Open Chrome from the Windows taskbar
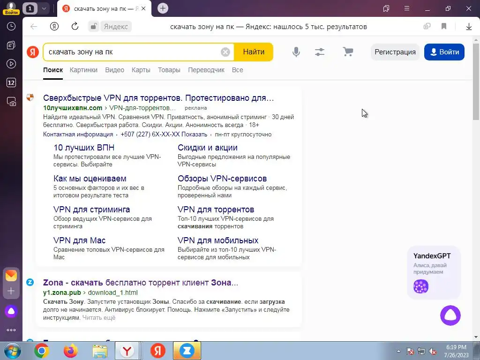480x360 pixels. (42, 351)
